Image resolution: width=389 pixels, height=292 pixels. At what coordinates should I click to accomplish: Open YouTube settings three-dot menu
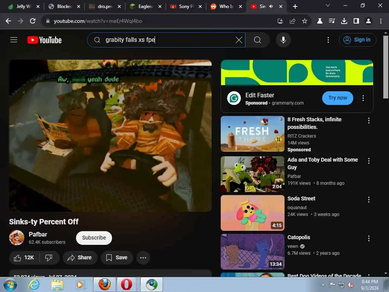point(328,40)
